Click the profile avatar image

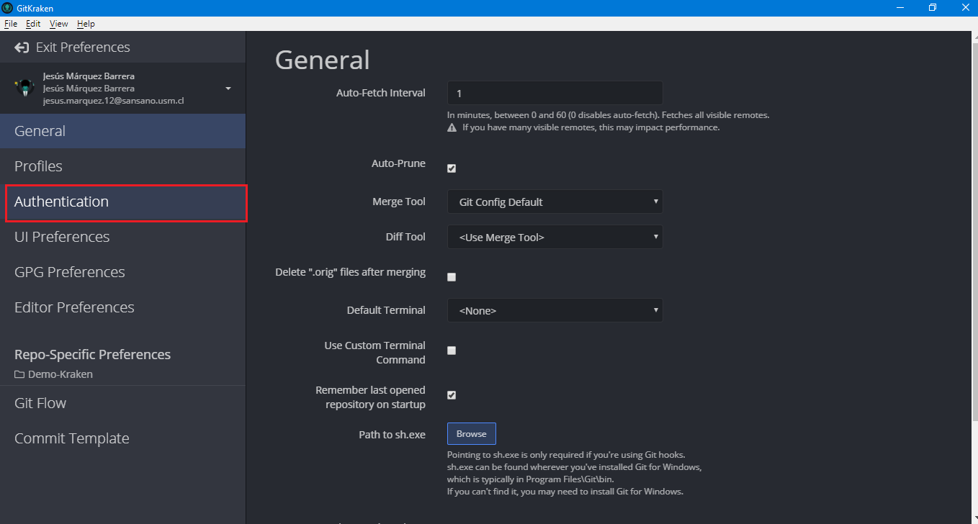(24, 88)
